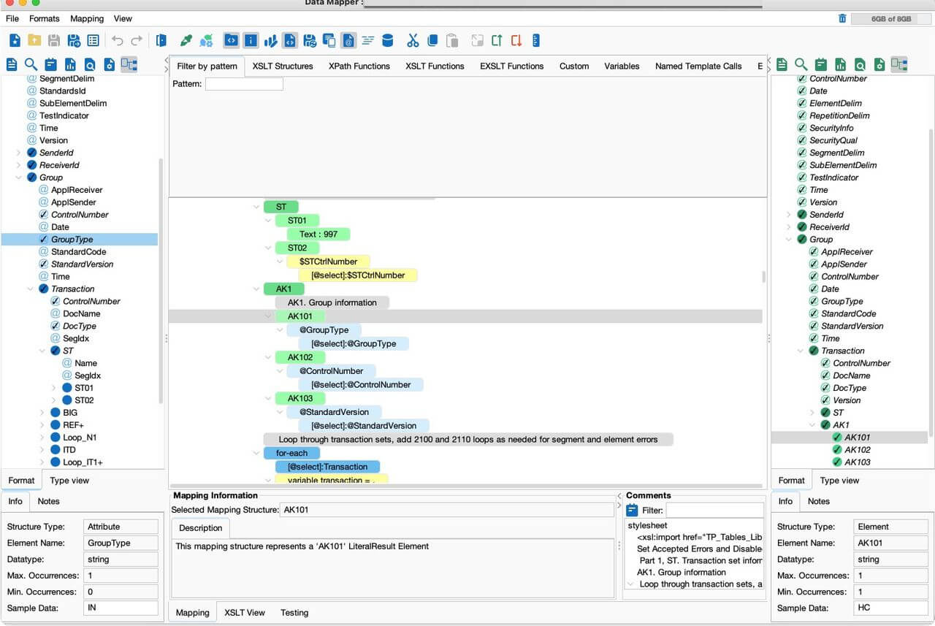Select the '[@select]:@GroupType' mapping node
The width and height of the screenshot is (935, 626).
point(354,343)
